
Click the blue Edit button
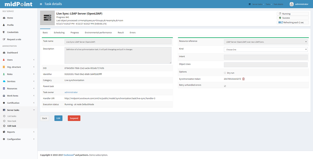(x=58, y=118)
